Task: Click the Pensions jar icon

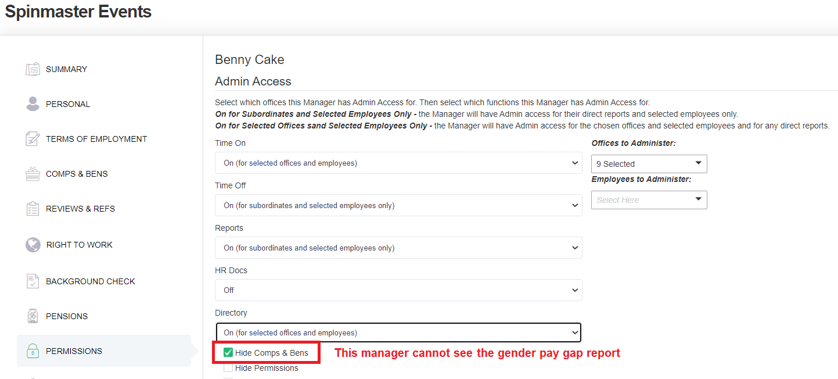Action: pos(33,316)
